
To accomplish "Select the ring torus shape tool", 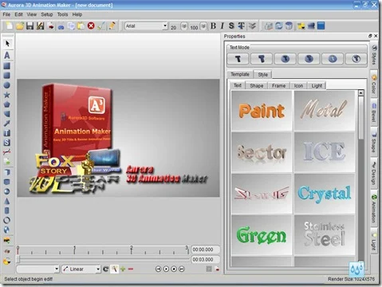I will click(7, 220).
